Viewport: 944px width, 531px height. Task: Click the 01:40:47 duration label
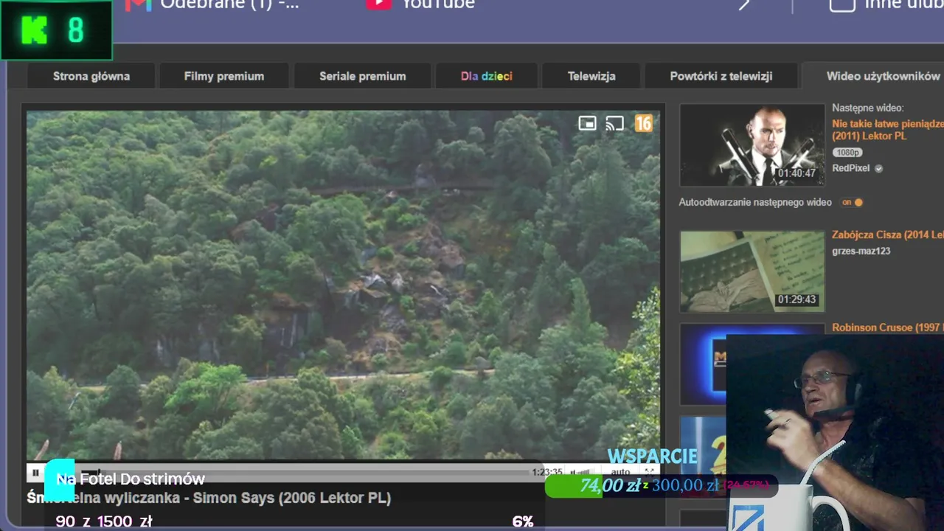tap(796, 173)
